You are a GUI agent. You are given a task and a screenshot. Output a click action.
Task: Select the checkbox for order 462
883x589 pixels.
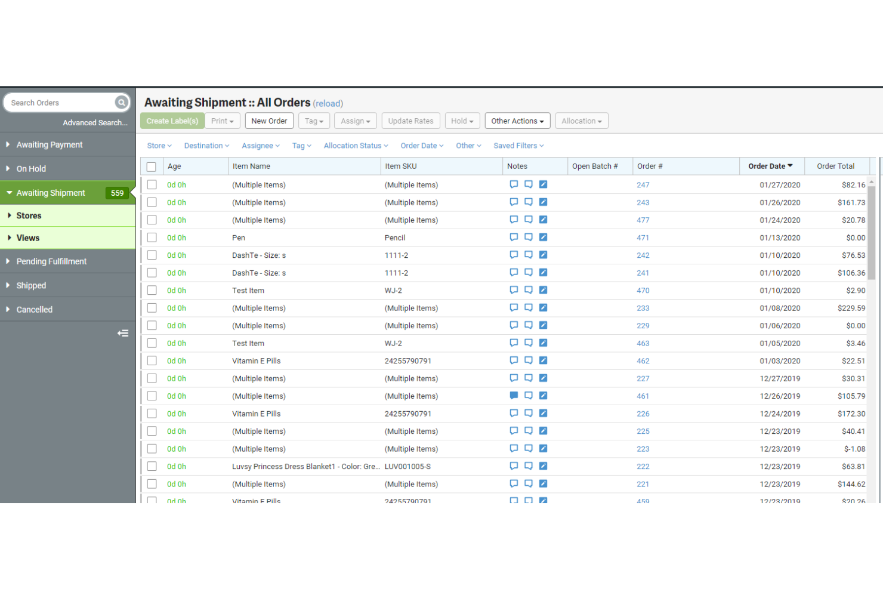[152, 360]
